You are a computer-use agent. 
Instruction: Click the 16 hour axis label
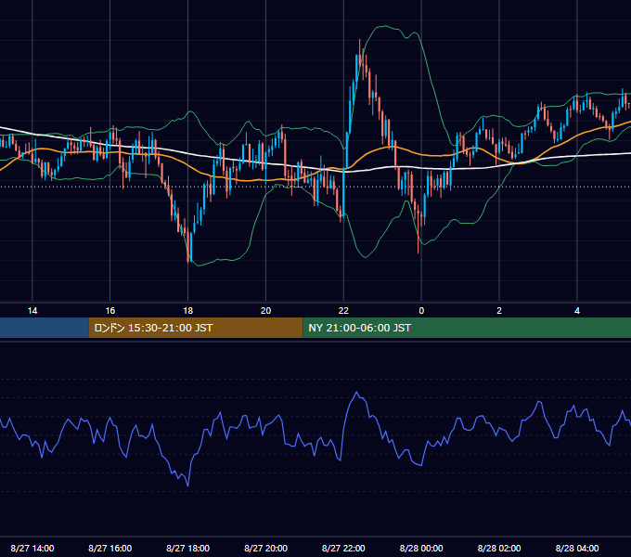tap(109, 311)
